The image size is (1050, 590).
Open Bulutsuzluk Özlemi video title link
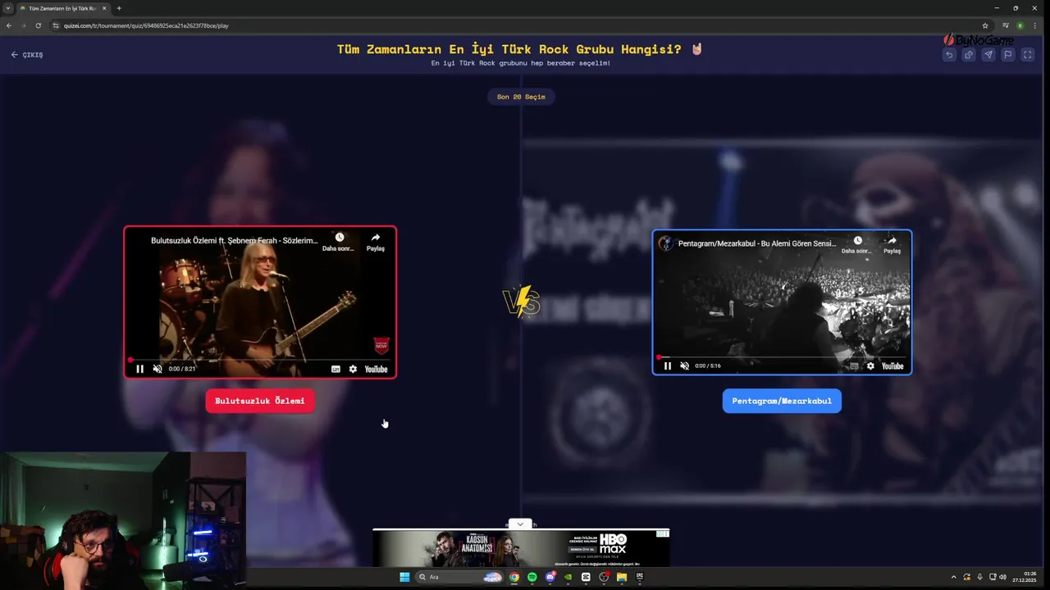click(x=234, y=241)
